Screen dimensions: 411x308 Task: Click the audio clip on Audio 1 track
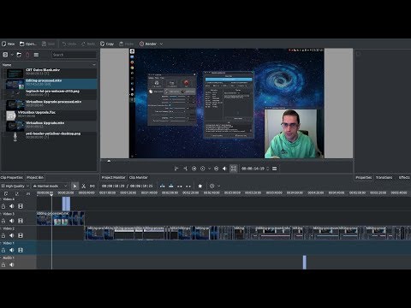point(305,262)
